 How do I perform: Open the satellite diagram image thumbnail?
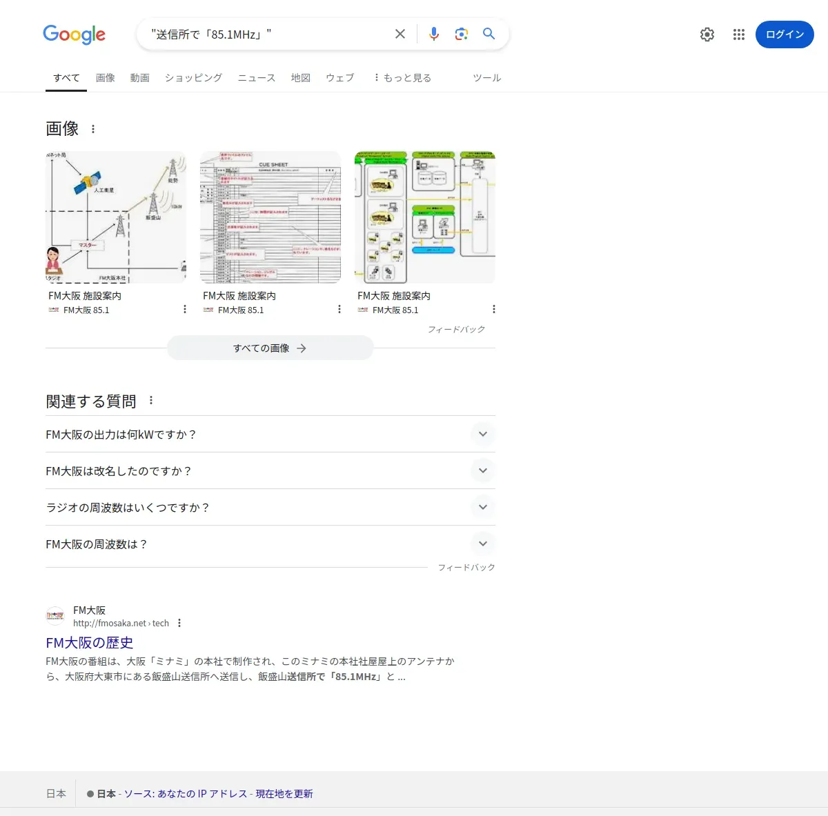(x=116, y=217)
